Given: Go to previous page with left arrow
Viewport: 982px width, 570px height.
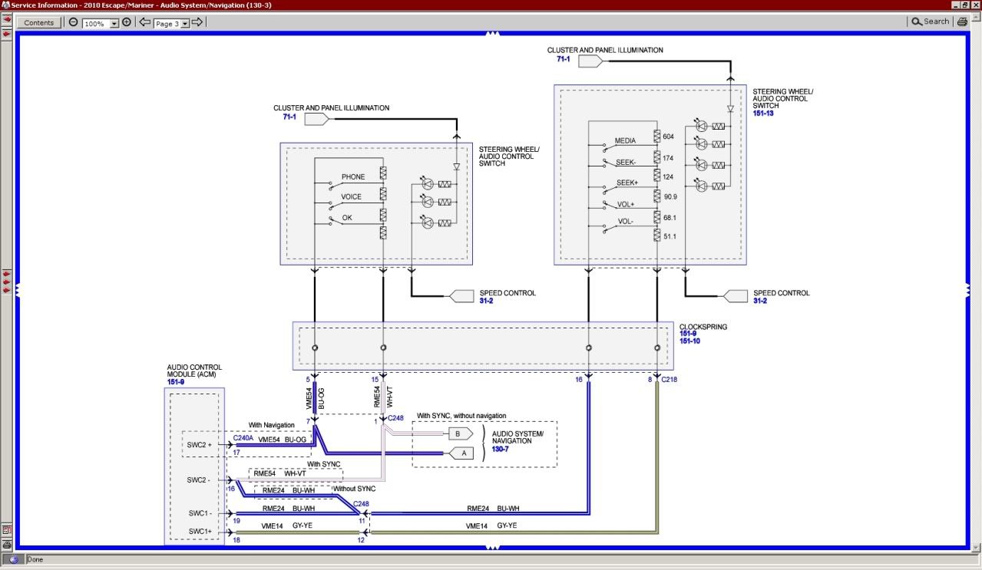Looking at the screenshot, I should click(x=144, y=22).
